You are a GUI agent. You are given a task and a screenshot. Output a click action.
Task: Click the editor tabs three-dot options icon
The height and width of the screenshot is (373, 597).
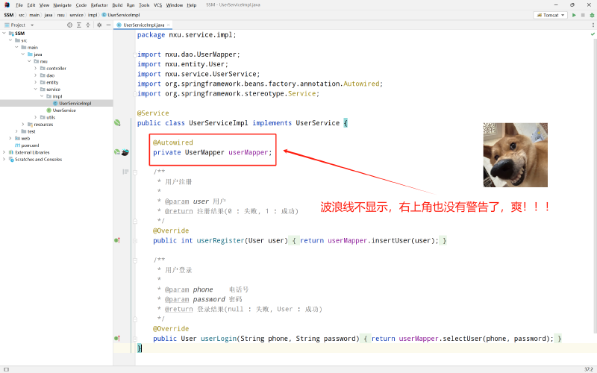tap(593, 25)
